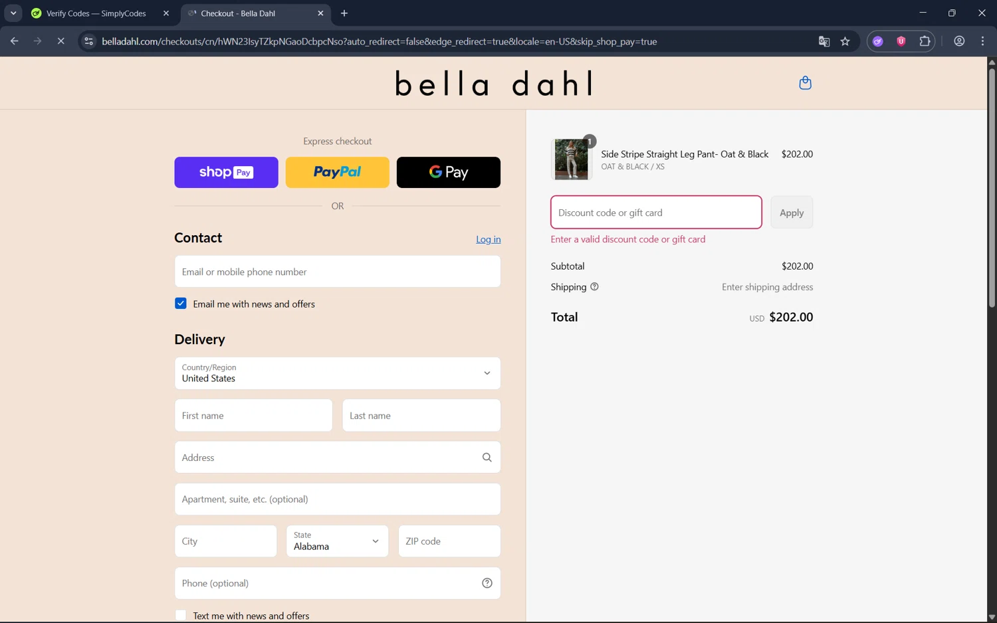
Task: Click the Phone (optional) field
Action: (338, 583)
